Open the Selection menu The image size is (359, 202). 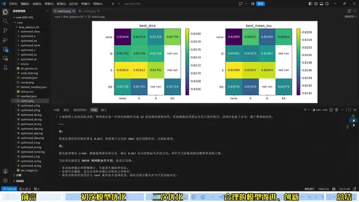coord(37,4)
